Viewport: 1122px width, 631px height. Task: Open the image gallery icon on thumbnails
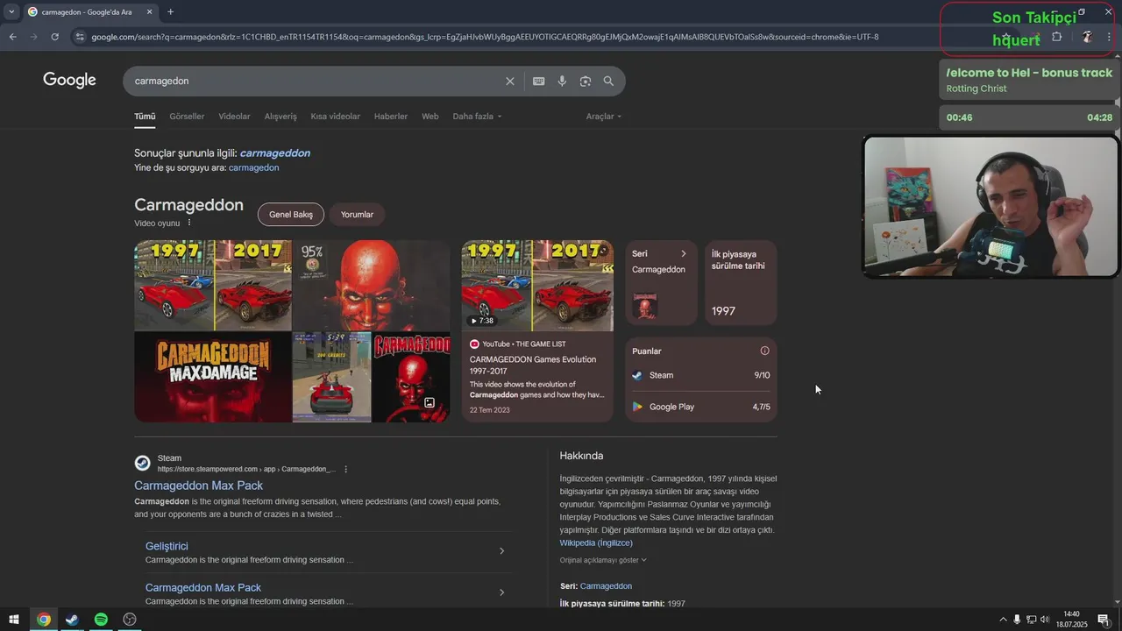pyautogui.click(x=430, y=403)
